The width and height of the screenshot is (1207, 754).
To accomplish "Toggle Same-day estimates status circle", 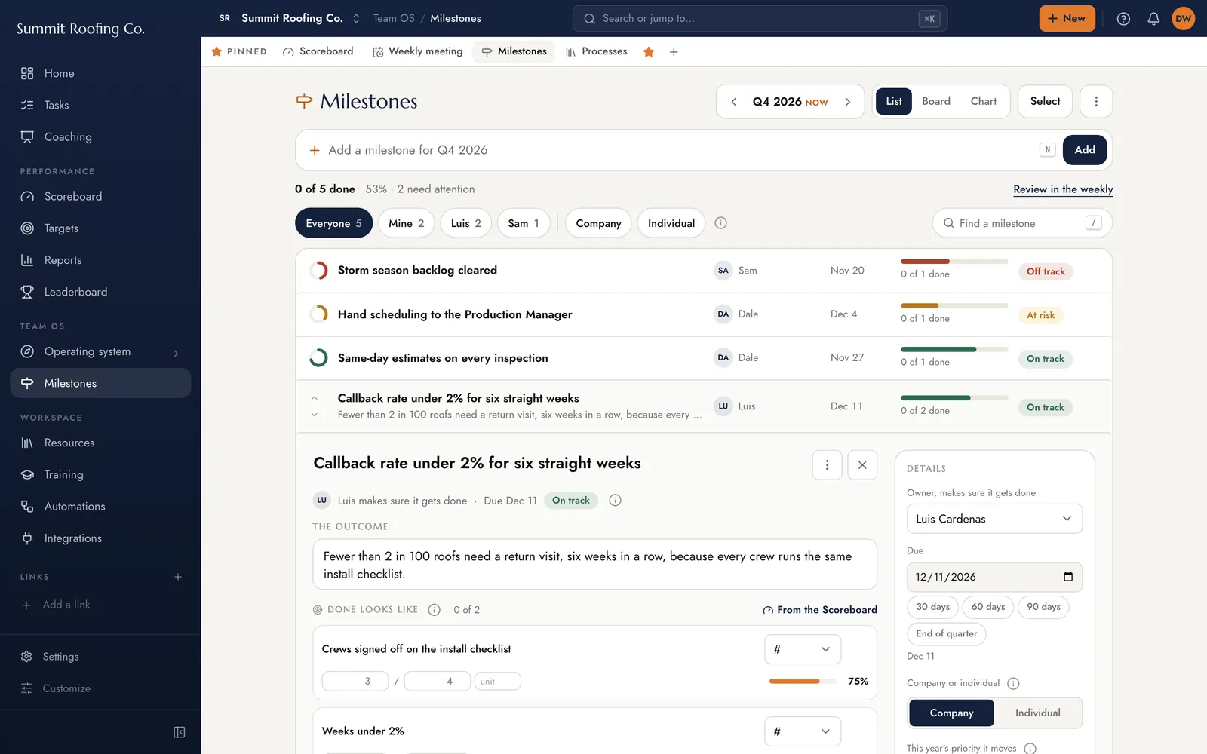I will click(x=318, y=358).
